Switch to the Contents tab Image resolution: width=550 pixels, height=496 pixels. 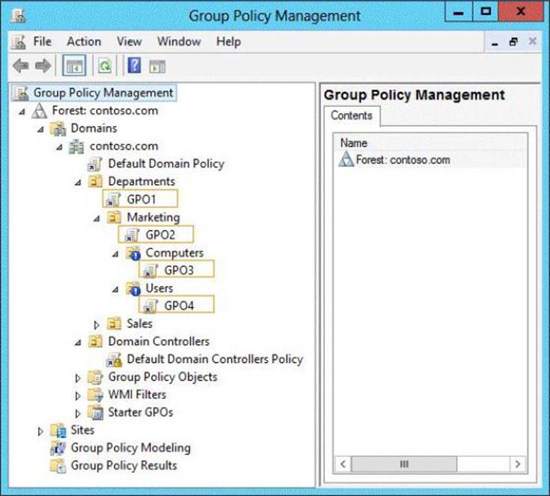pyautogui.click(x=351, y=116)
